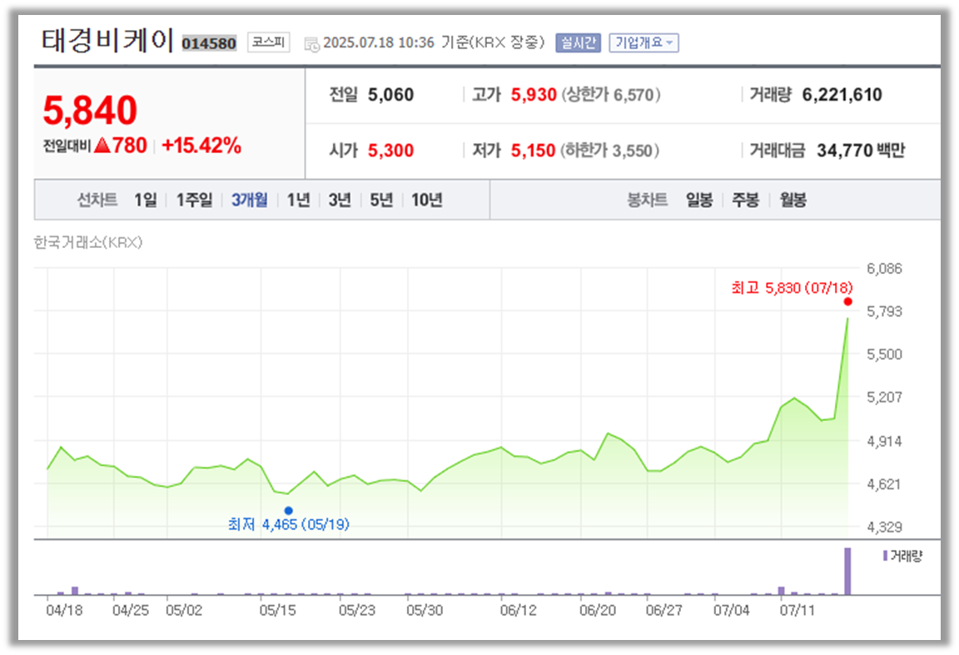The height and width of the screenshot is (655, 959).
Task: Click the 코스피 market badge
Action: click(269, 42)
